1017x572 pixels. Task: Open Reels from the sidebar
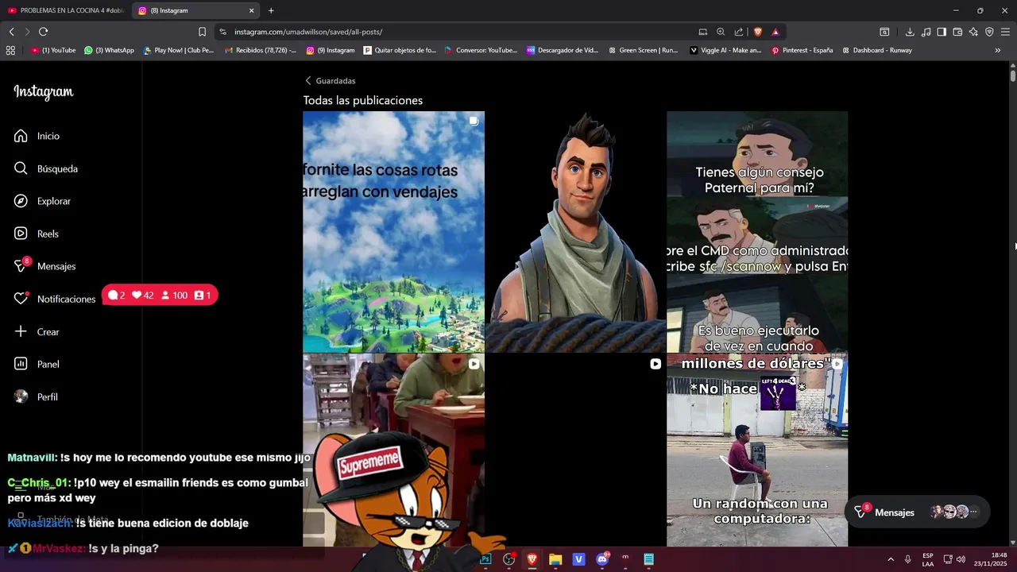pos(37,234)
